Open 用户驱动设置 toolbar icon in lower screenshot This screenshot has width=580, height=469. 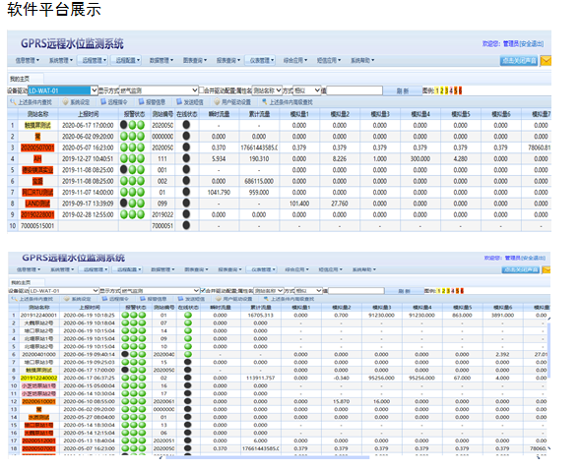point(219,298)
